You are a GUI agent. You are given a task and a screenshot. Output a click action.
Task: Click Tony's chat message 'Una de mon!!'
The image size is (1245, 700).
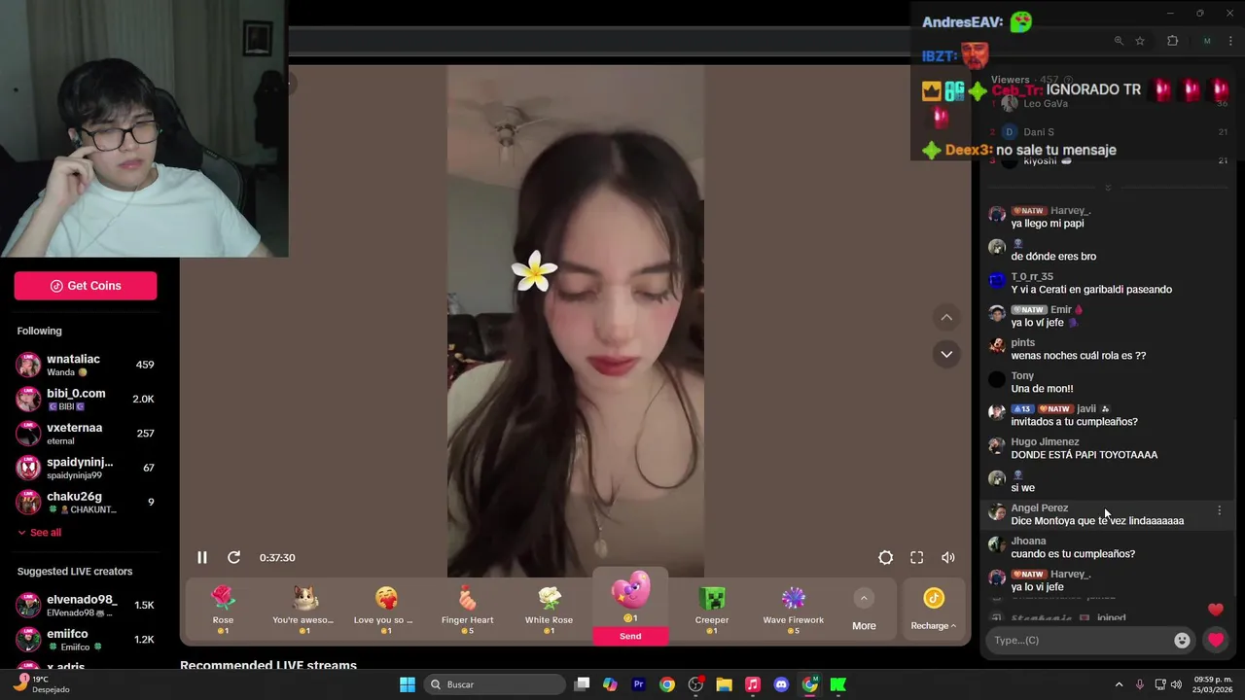point(1042,389)
